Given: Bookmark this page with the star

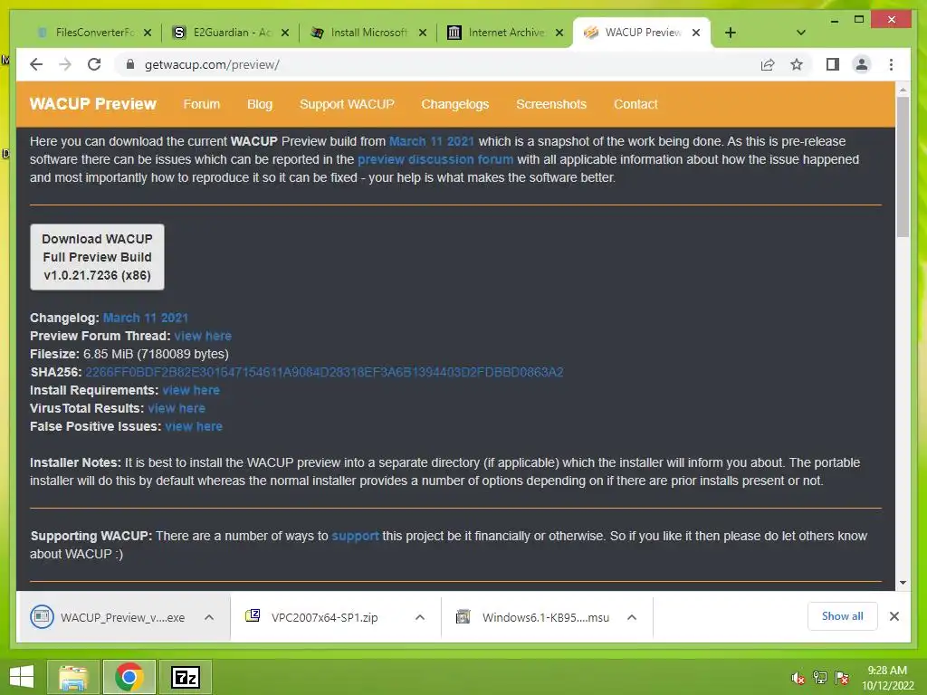Looking at the screenshot, I should pyautogui.click(x=797, y=64).
